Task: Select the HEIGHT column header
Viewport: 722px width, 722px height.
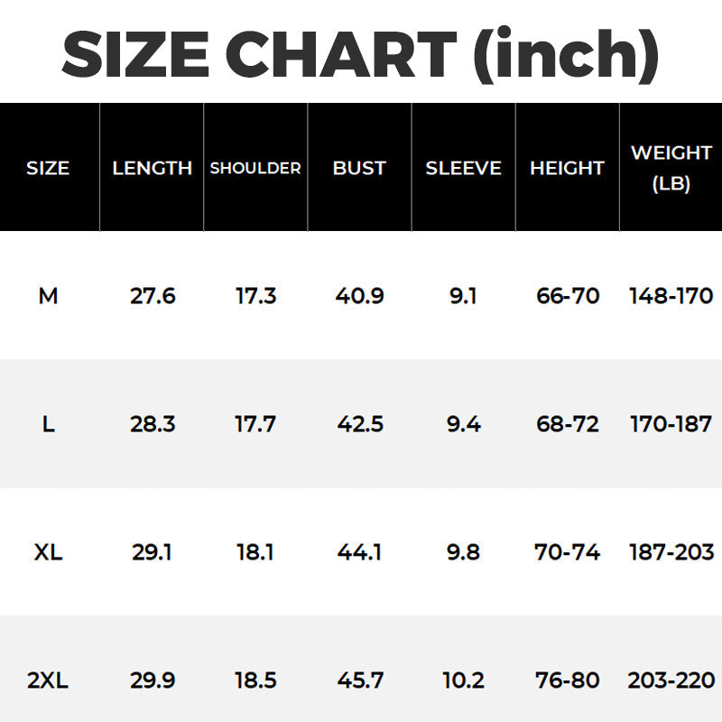Action: pos(567,168)
